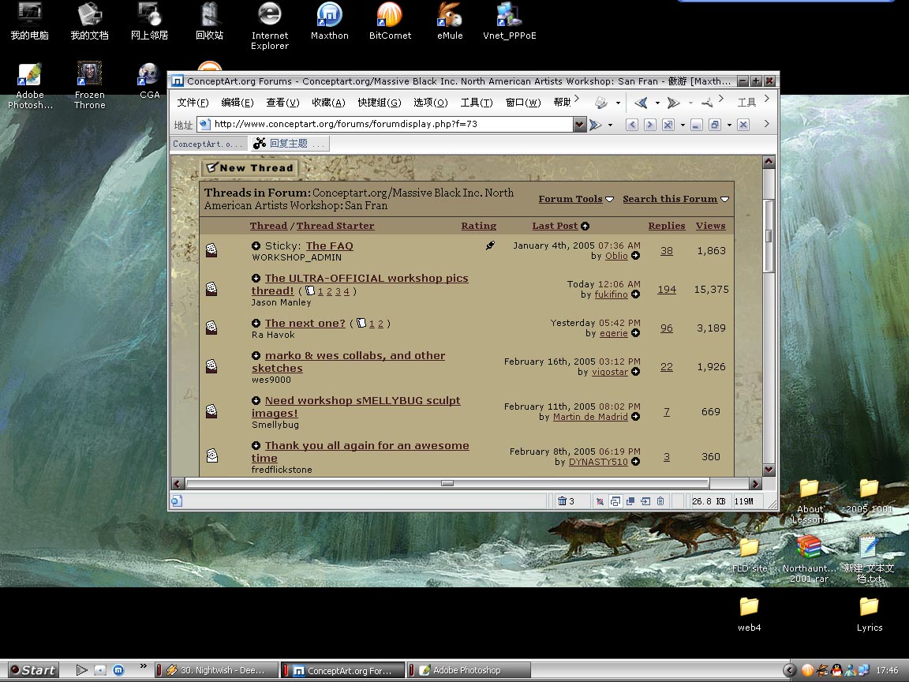
Task: Click the New Thread button
Action: point(250,167)
